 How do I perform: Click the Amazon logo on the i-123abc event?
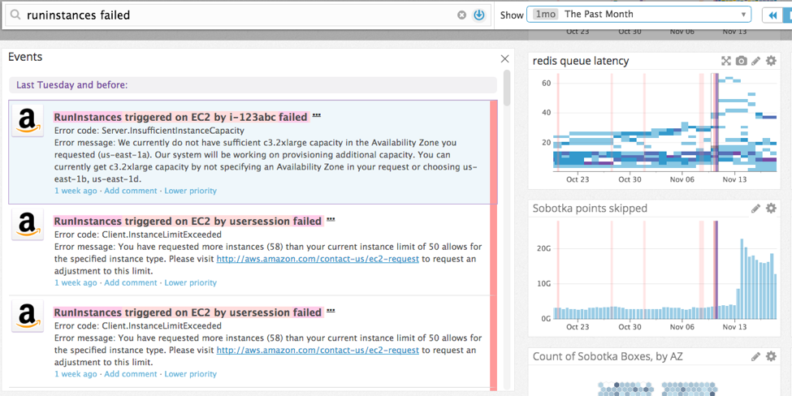pyautogui.click(x=28, y=121)
